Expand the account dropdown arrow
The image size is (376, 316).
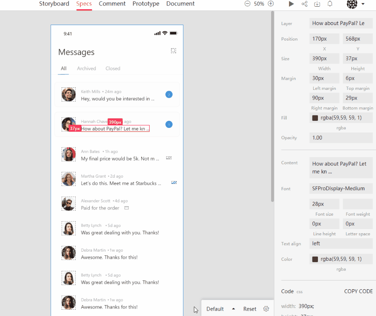click(x=363, y=4)
